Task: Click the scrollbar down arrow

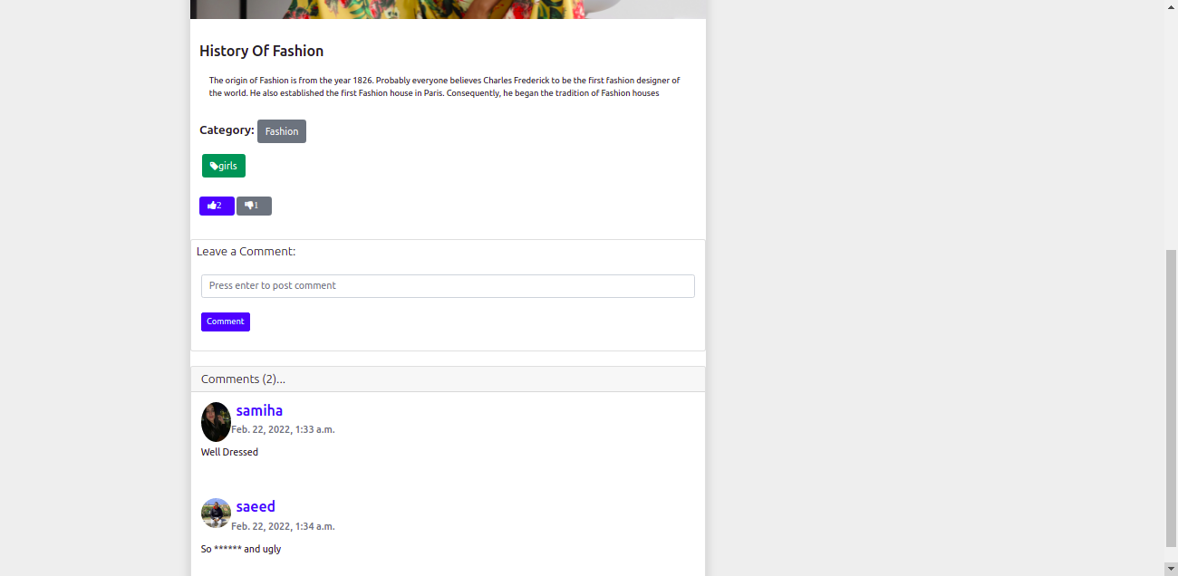Action: 1171,569
